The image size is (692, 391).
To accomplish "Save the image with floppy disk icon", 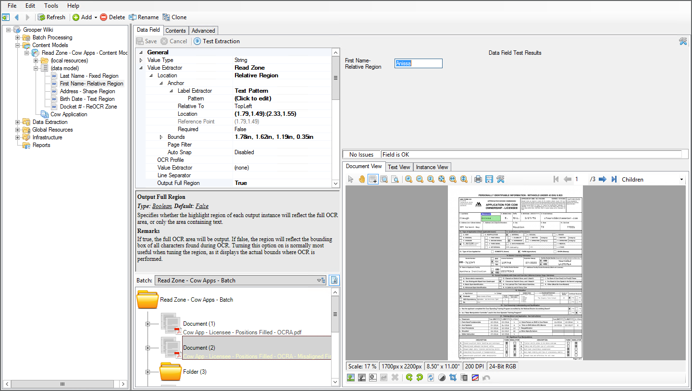I will [x=489, y=179].
